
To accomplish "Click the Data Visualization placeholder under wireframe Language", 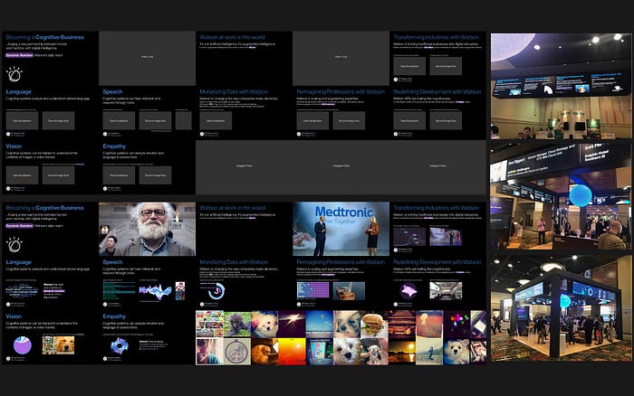I will [22, 120].
